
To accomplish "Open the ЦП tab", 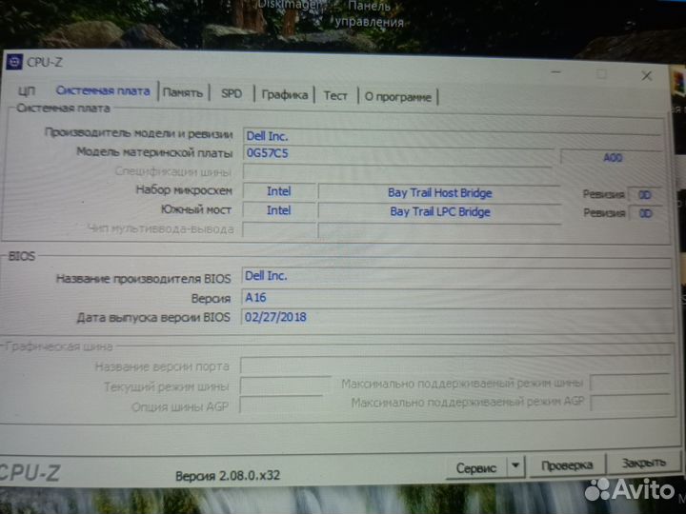I will [27, 91].
